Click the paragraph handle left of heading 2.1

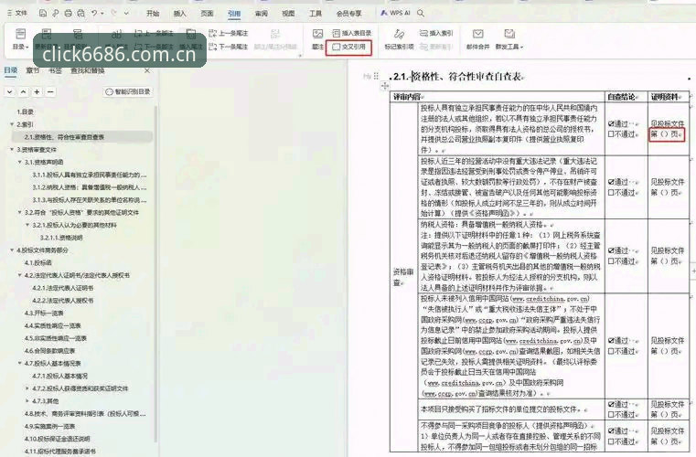pyautogui.click(x=376, y=76)
